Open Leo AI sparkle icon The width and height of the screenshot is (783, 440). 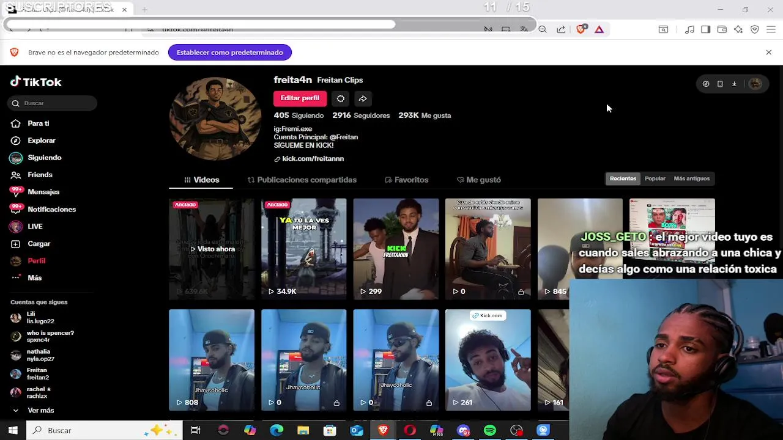(738, 29)
